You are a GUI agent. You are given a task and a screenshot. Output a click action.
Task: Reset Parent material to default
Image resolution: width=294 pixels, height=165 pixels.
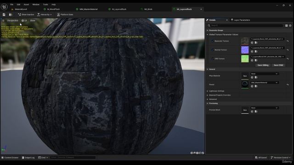point(288,84)
